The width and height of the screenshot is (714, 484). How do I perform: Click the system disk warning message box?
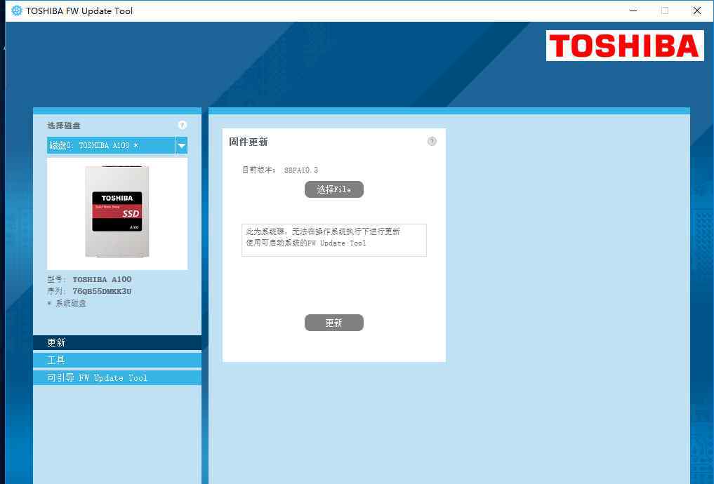[x=333, y=240]
